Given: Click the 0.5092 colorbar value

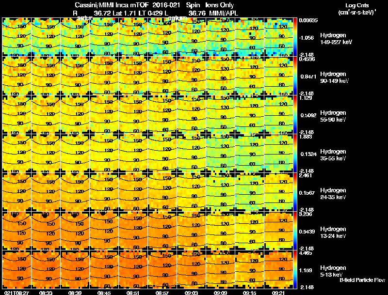Looking at the screenshot, I should (x=308, y=115).
